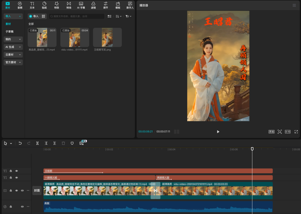
Task: Open the 转场 transitions tab
Action: (69, 5)
